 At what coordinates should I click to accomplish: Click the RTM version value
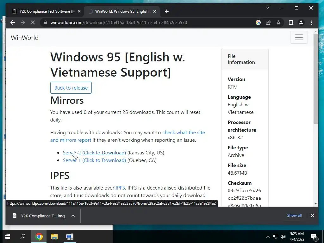233,87
